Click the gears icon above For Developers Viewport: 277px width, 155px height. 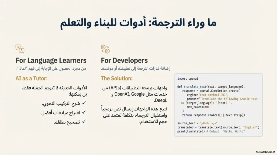tap(105, 49)
